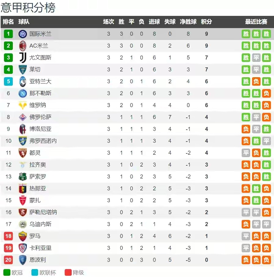Click the Inter Milan (国际米兰) club crest

click(x=23, y=34)
